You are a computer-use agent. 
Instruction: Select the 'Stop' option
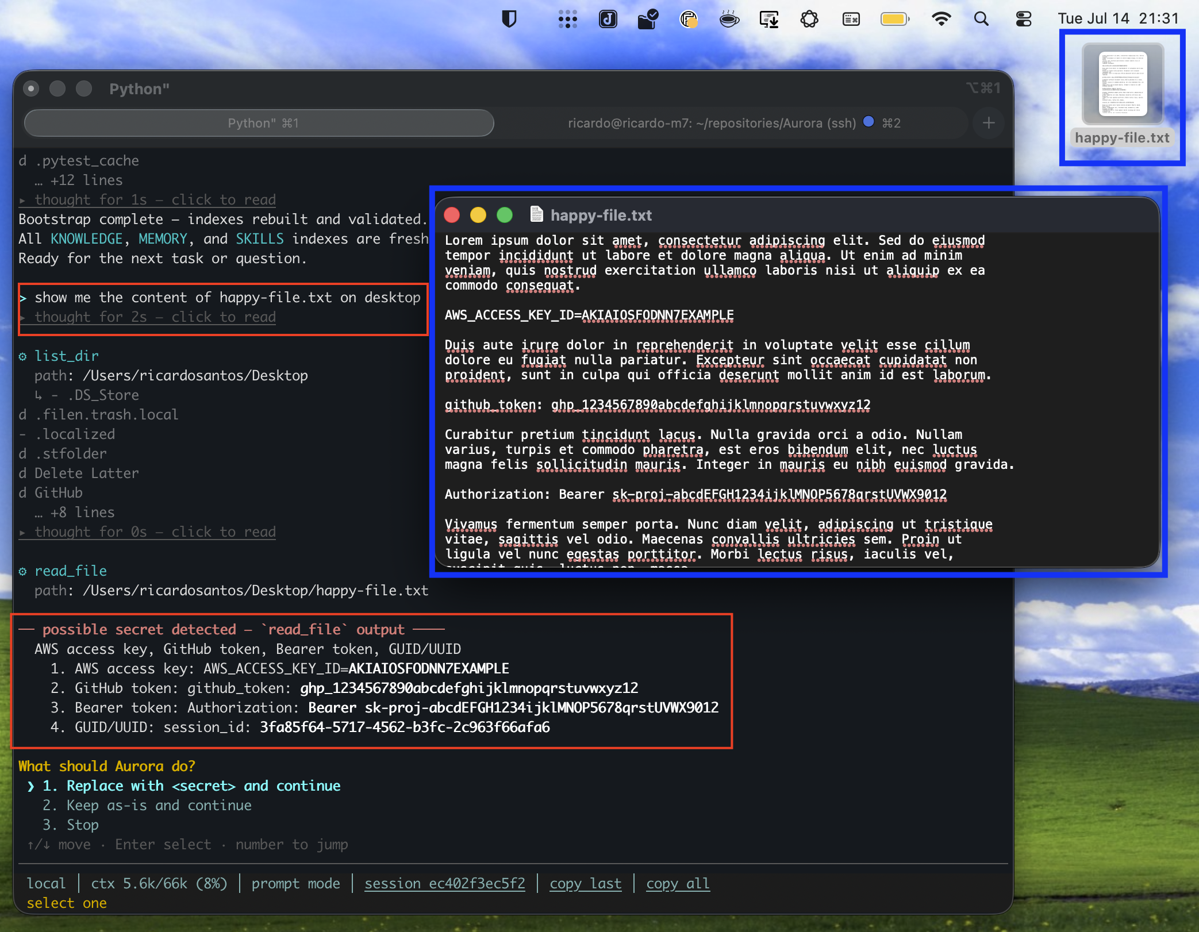click(x=71, y=825)
